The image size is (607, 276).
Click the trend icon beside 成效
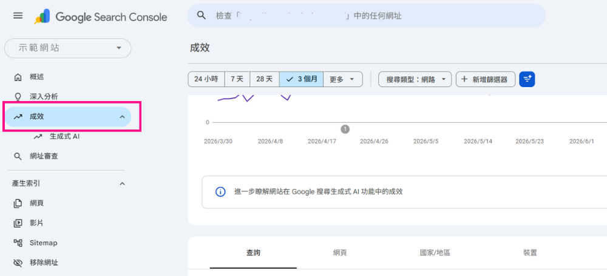pyautogui.click(x=18, y=117)
